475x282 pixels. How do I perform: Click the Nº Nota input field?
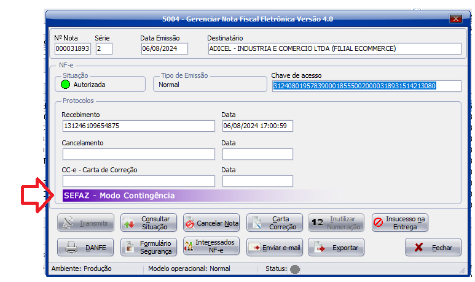coord(73,49)
